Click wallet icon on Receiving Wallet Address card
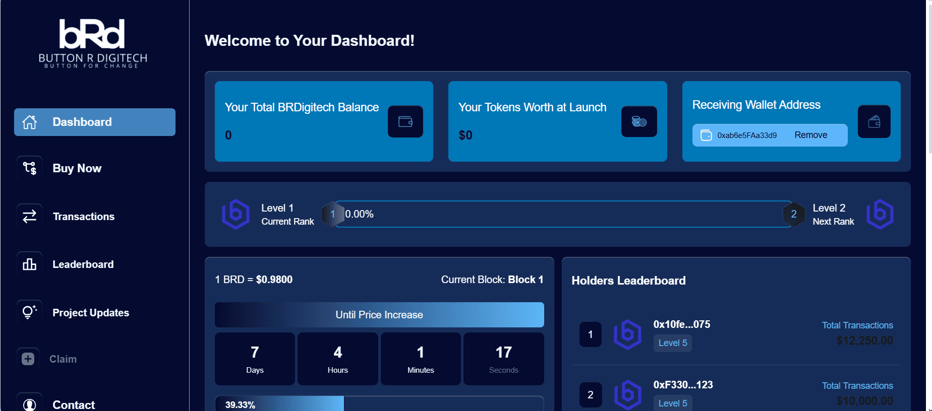This screenshot has width=932, height=411. [874, 121]
